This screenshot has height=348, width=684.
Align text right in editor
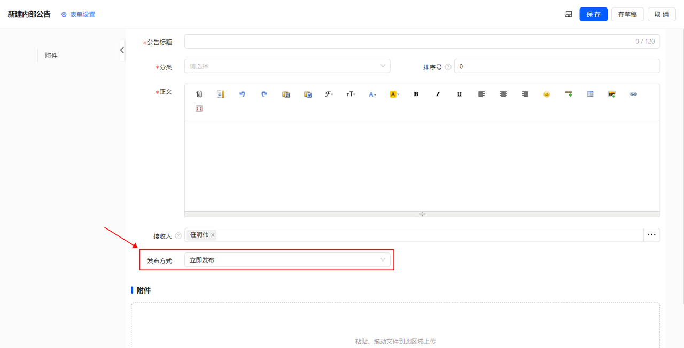(x=525, y=94)
